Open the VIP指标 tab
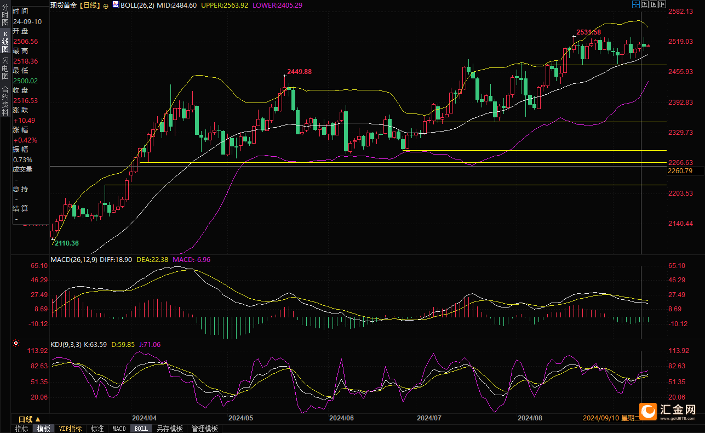The height and width of the screenshot is (433, 705). click(x=71, y=429)
